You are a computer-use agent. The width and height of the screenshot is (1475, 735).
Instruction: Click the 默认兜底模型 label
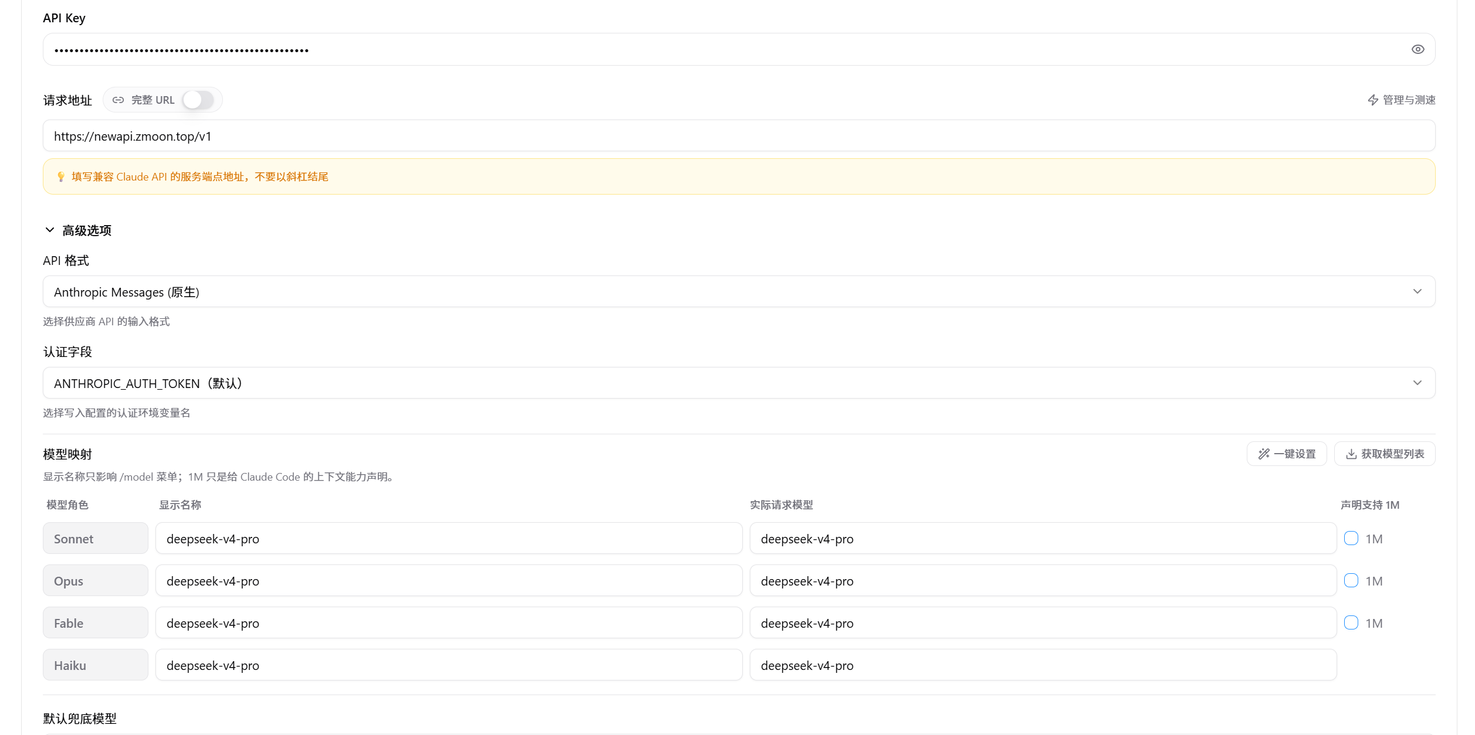point(80,719)
